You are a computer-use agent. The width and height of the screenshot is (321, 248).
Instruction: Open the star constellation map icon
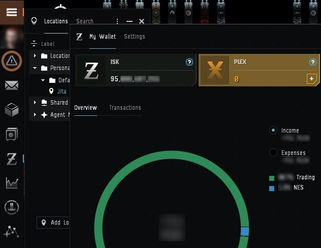pos(11,232)
